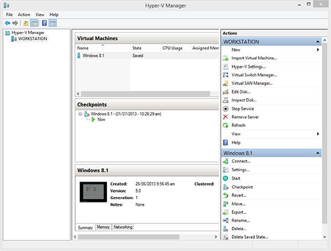Collapse the Windows 8.1 actions section

[318, 153]
